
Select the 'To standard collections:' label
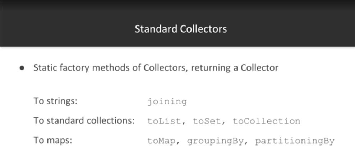click(84, 120)
